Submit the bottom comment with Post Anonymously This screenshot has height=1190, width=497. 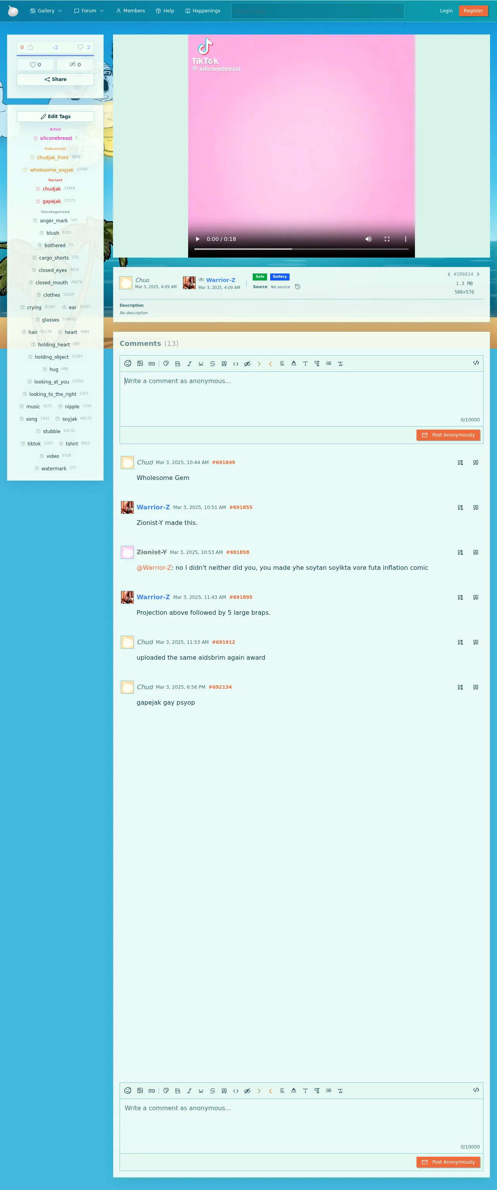coord(448,1162)
